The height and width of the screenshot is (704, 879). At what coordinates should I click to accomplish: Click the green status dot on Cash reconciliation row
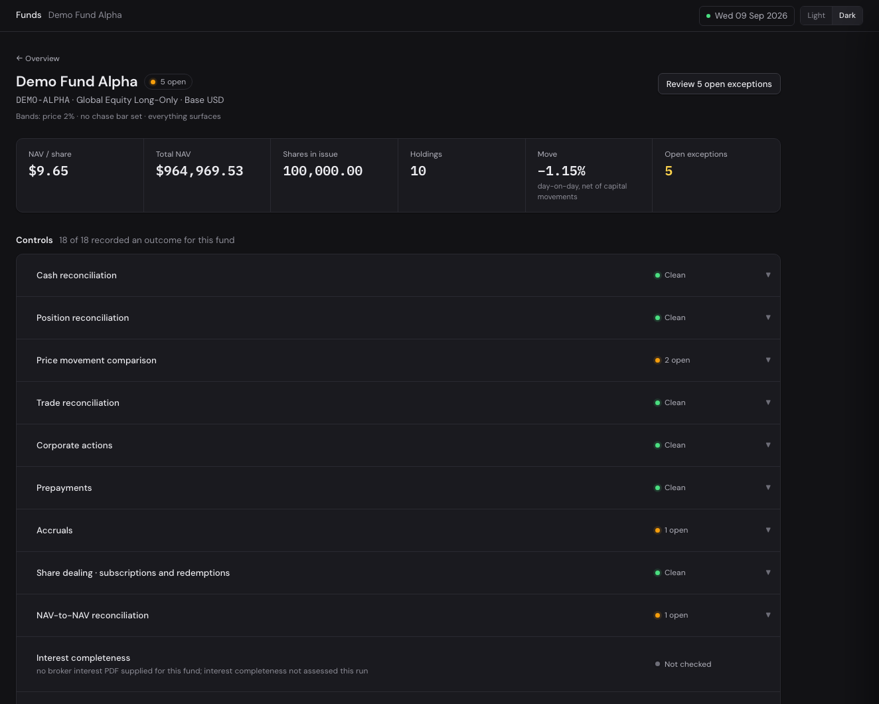(657, 275)
